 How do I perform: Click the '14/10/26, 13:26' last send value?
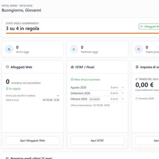tap(51, 100)
